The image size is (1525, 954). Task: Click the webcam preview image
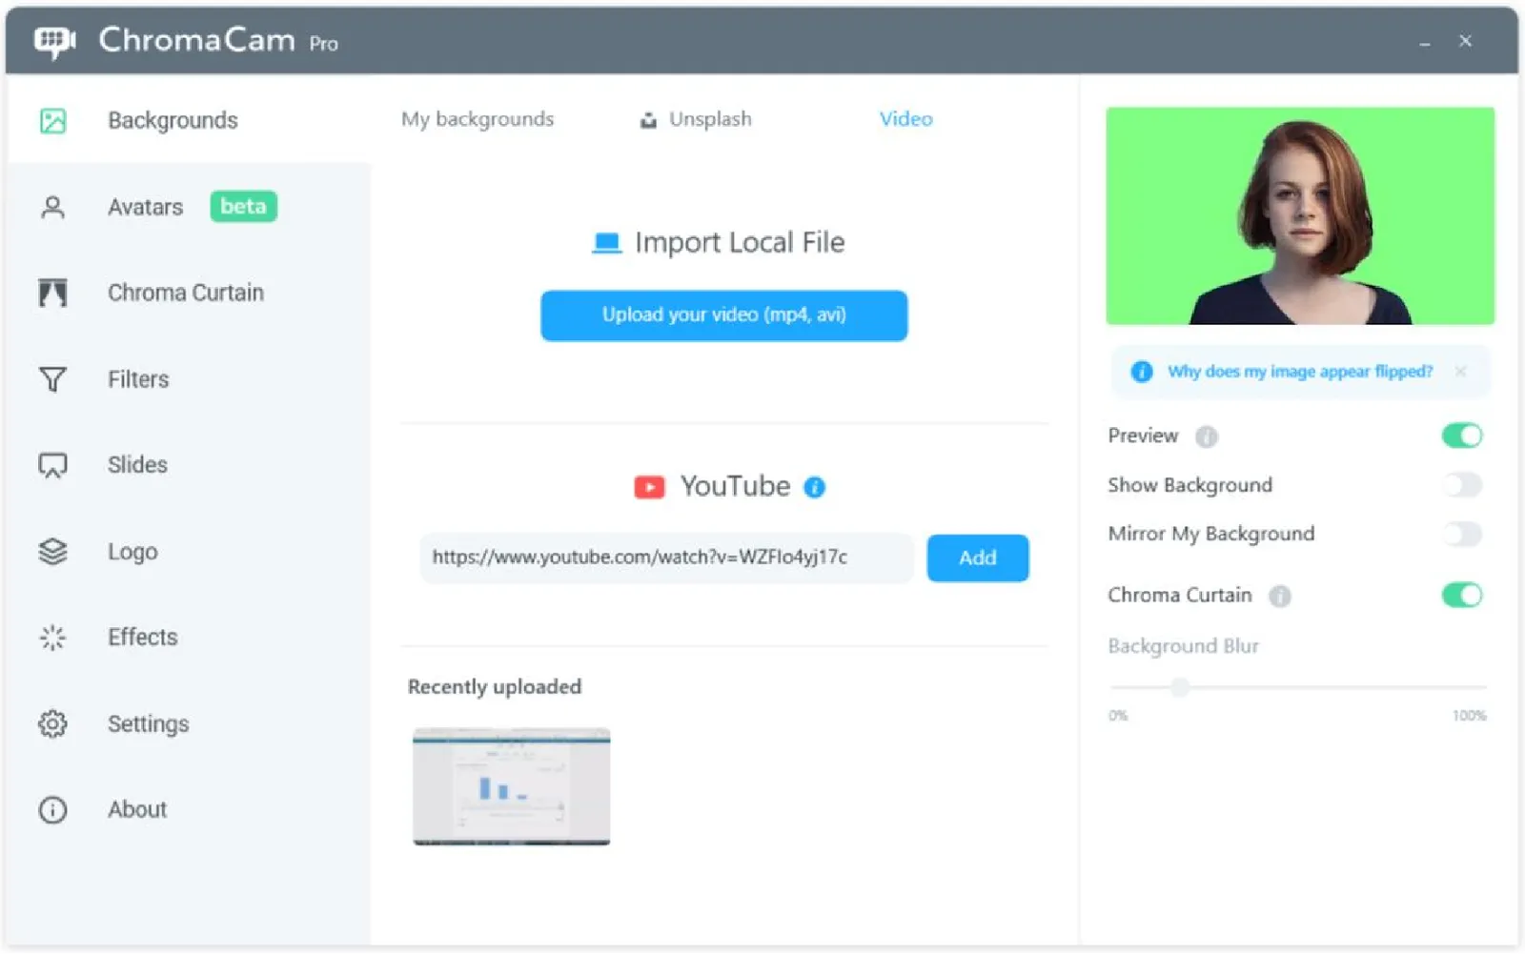pos(1300,216)
